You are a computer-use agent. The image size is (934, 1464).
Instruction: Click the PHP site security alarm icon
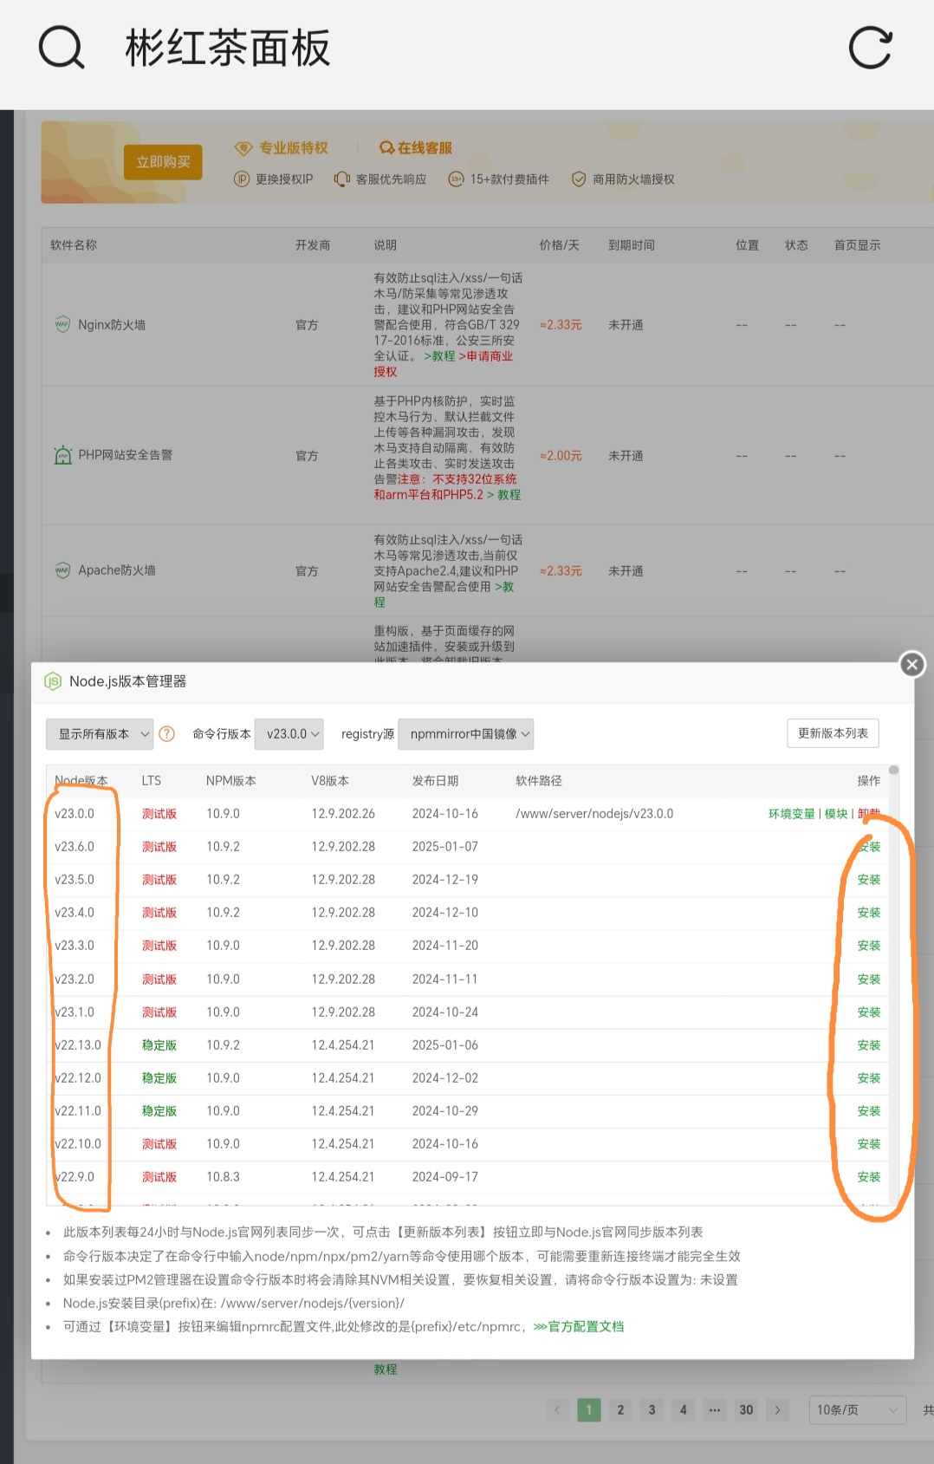click(62, 455)
